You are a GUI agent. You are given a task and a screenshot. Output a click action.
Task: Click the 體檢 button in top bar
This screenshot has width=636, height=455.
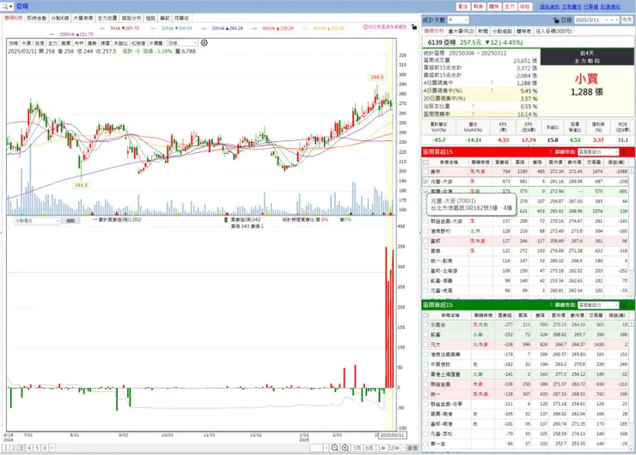[x=493, y=7]
